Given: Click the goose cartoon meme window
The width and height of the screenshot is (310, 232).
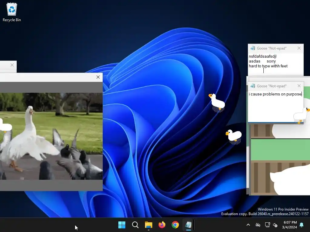Looking at the screenshot, I should coord(280,160).
